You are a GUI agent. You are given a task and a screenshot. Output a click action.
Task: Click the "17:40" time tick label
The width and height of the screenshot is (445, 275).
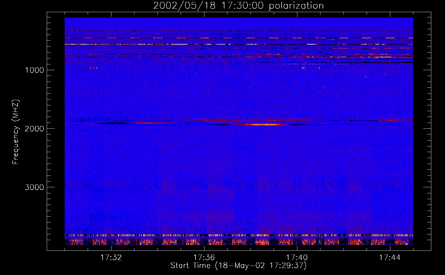click(x=297, y=258)
